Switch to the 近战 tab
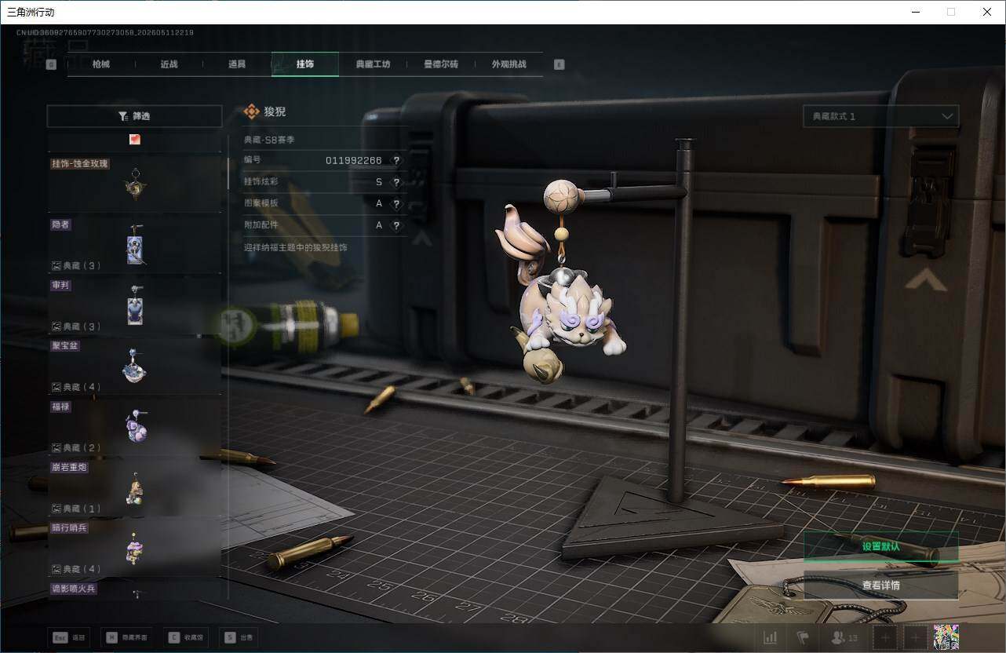Screen dimensions: 1006x653 click(x=169, y=64)
